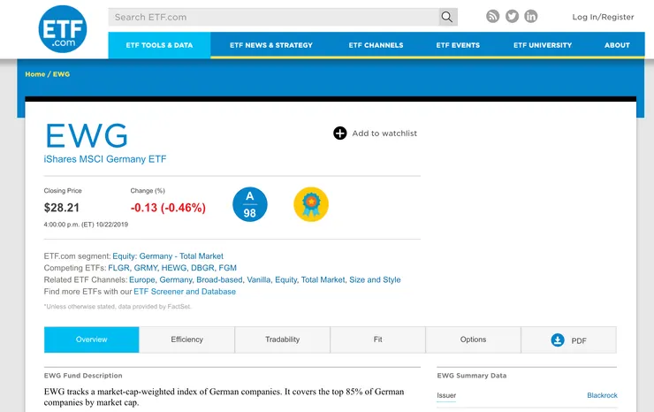This screenshot has height=412, width=654.
Task: Click the search magnifier button
Action: [x=447, y=17]
